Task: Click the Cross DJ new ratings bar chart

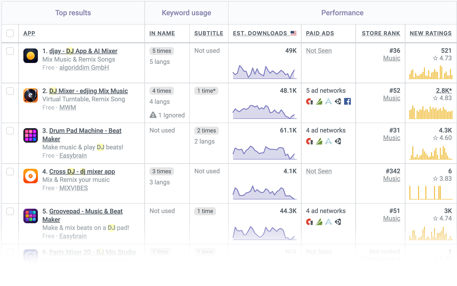Action: (431, 193)
